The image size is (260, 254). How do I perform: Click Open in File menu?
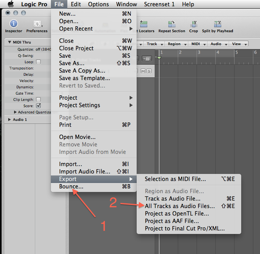94,21
